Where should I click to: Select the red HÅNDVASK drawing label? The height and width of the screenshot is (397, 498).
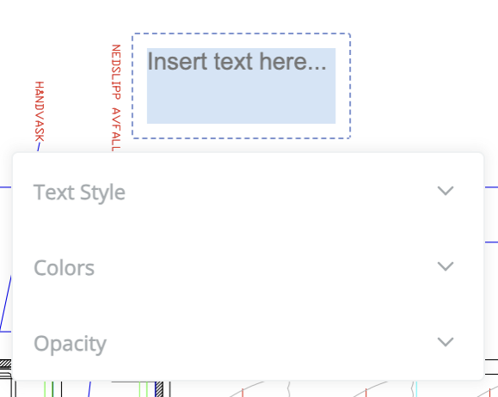pyautogui.click(x=40, y=112)
